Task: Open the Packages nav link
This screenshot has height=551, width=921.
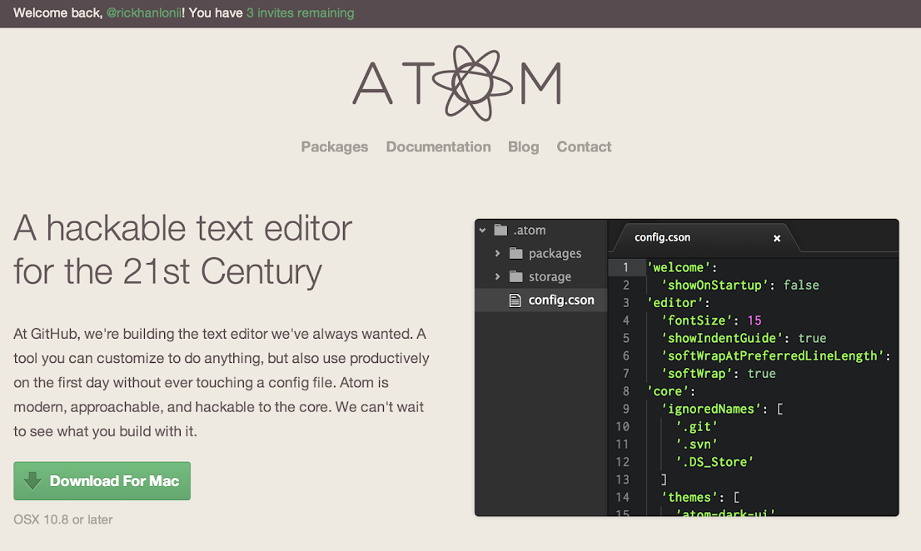Action: point(334,146)
